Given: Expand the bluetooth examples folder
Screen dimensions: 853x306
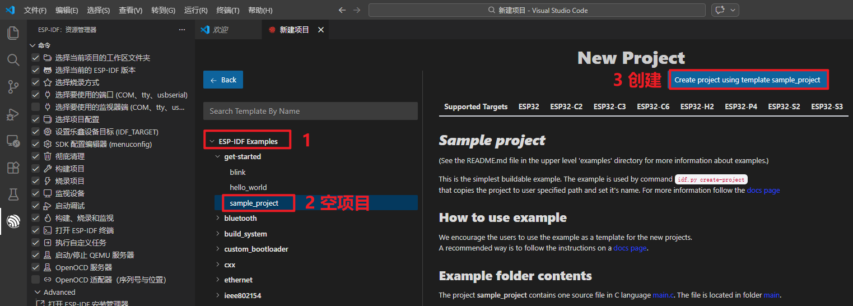Looking at the screenshot, I should tap(218, 219).
